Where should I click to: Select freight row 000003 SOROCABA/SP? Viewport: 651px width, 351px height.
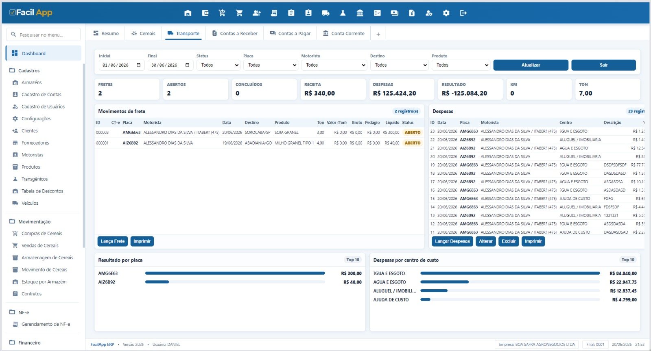coord(259,132)
